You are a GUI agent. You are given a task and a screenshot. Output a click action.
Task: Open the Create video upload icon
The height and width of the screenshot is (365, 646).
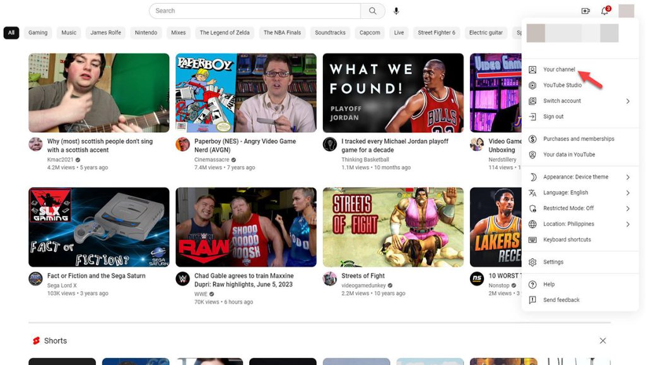(585, 10)
